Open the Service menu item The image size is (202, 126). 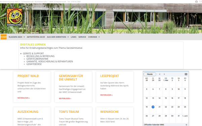click(82, 37)
